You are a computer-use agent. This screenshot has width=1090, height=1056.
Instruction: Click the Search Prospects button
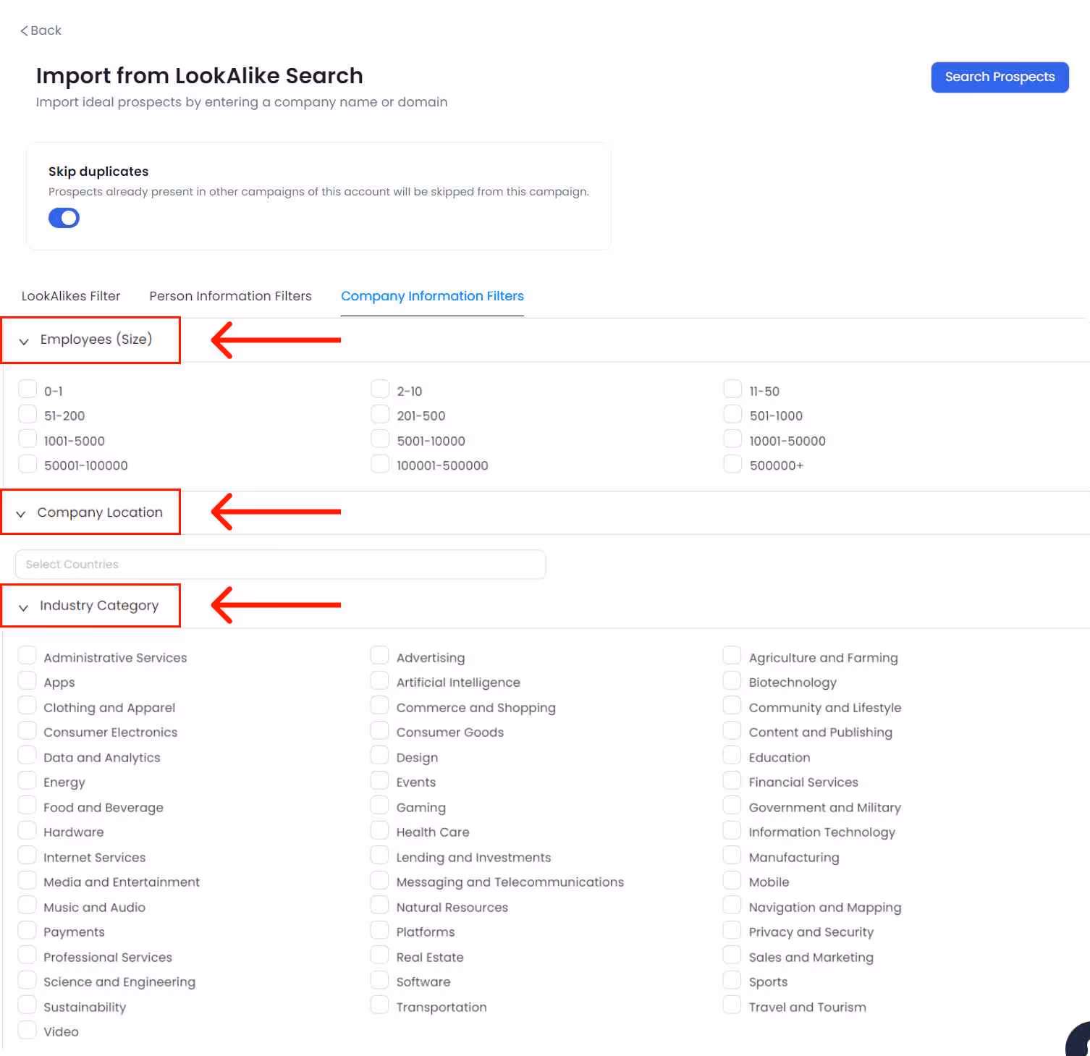(x=1000, y=77)
